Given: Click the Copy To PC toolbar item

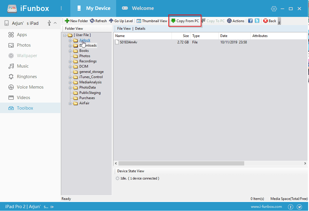Looking at the screenshot, I should (213, 21).
